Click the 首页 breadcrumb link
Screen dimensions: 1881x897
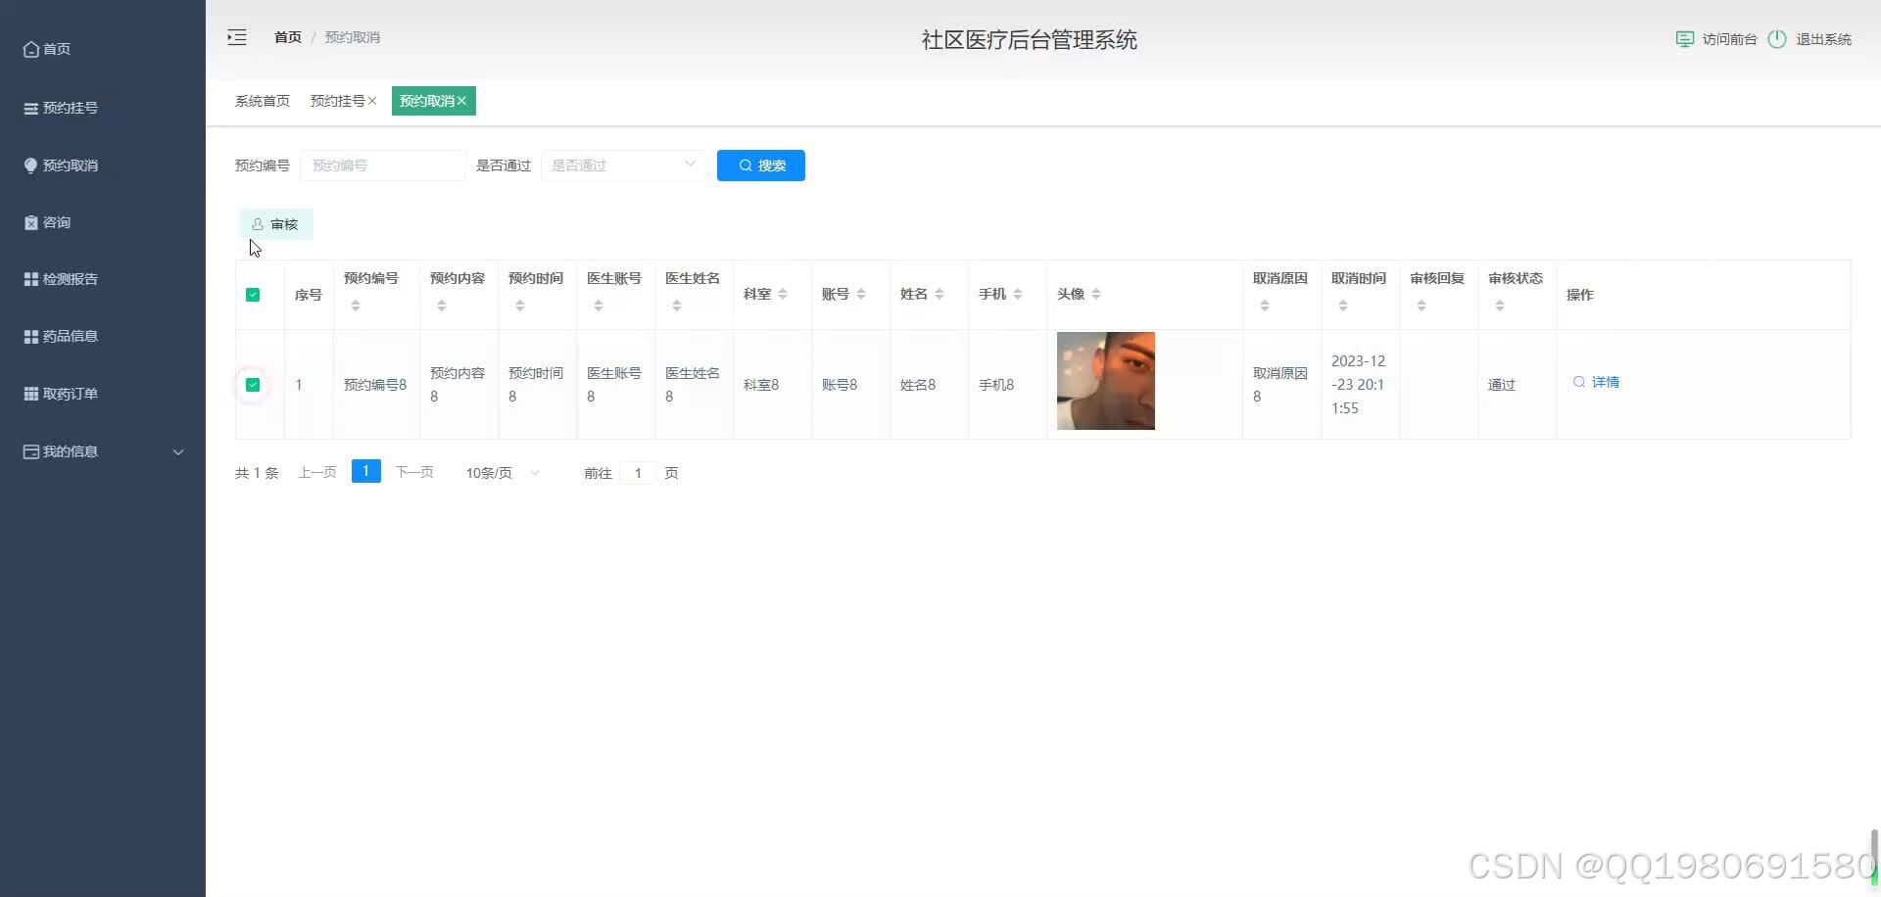pyautogui.click(x=288, y=37)
